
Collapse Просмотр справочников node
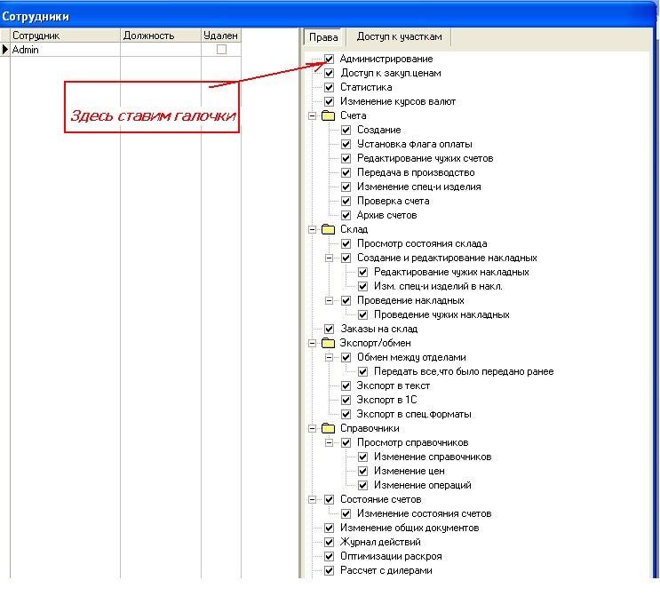[x=330, y=442]
